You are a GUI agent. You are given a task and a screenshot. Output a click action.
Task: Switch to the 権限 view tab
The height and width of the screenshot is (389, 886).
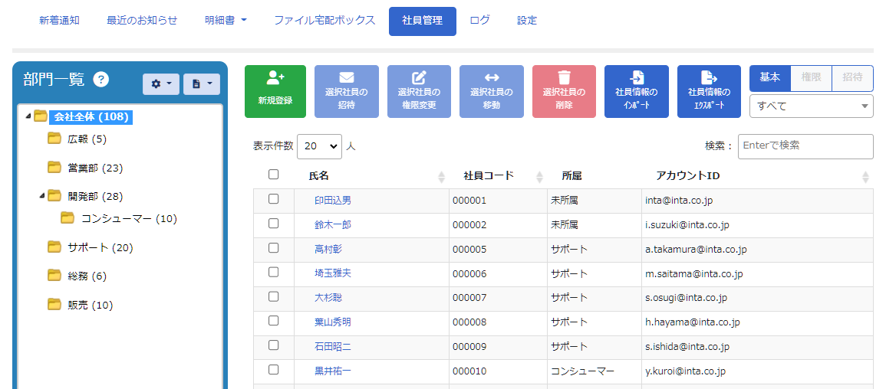[811, 77]
